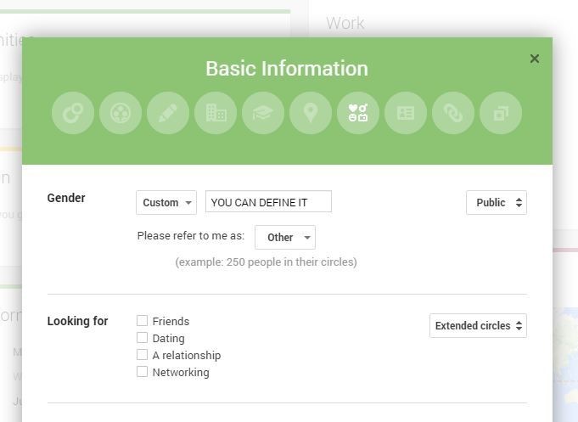Check the Dating option
This screenshot has height=422, width=578.
point(142,338)
